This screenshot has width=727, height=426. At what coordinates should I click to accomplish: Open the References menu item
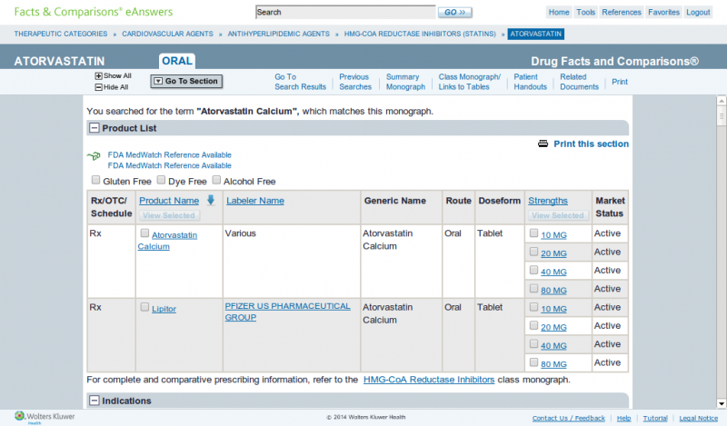tap(622, 13)
